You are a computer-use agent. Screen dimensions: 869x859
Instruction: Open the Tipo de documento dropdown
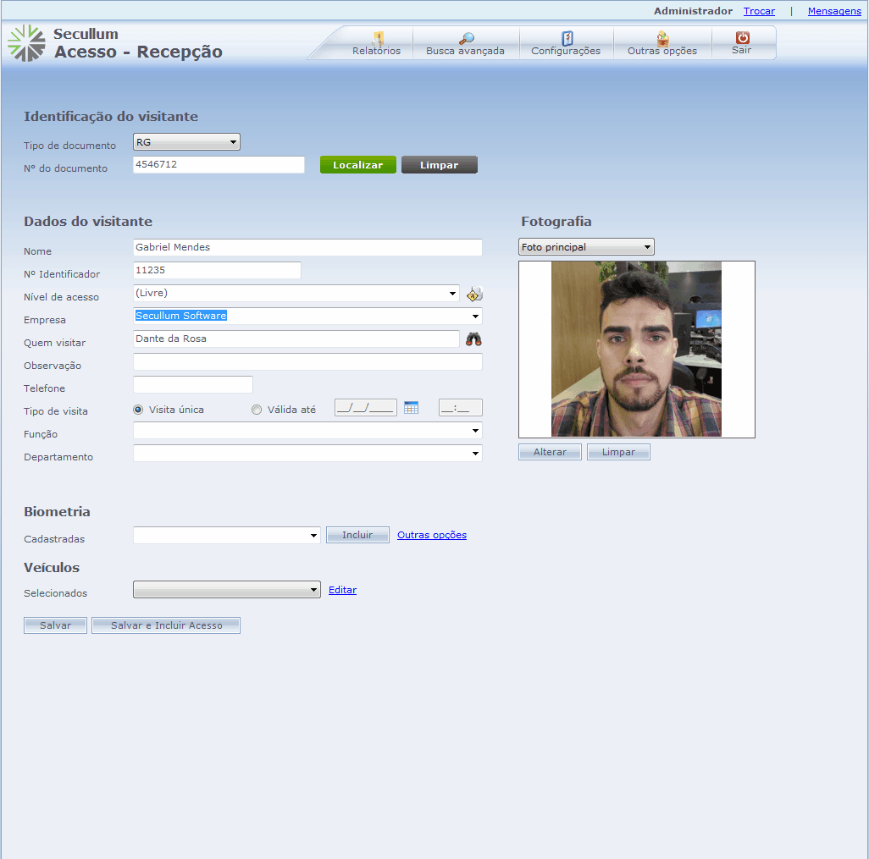[x=186, y=142]
